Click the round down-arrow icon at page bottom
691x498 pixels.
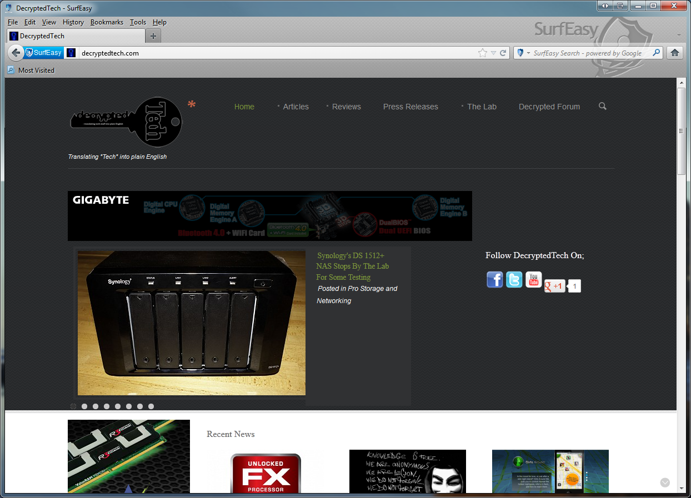click(x=665, y=482)
